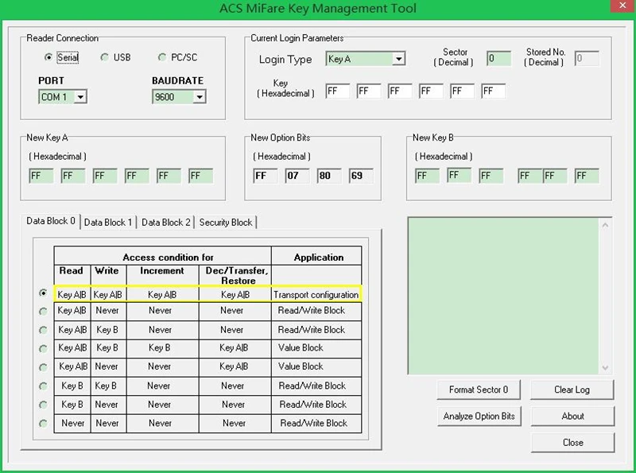Screen dimensions: 636x473
Task: Open the Security Block tab
Action: 226,223
